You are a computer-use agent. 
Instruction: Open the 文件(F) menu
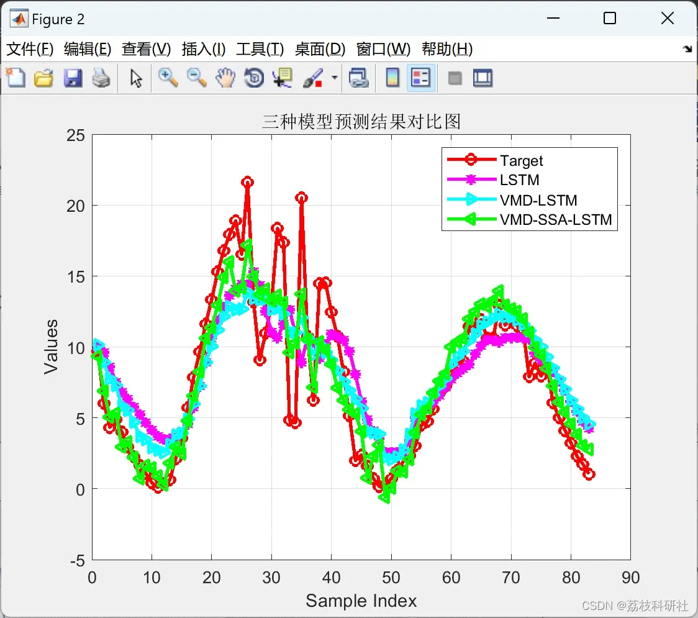pos(30,49)
